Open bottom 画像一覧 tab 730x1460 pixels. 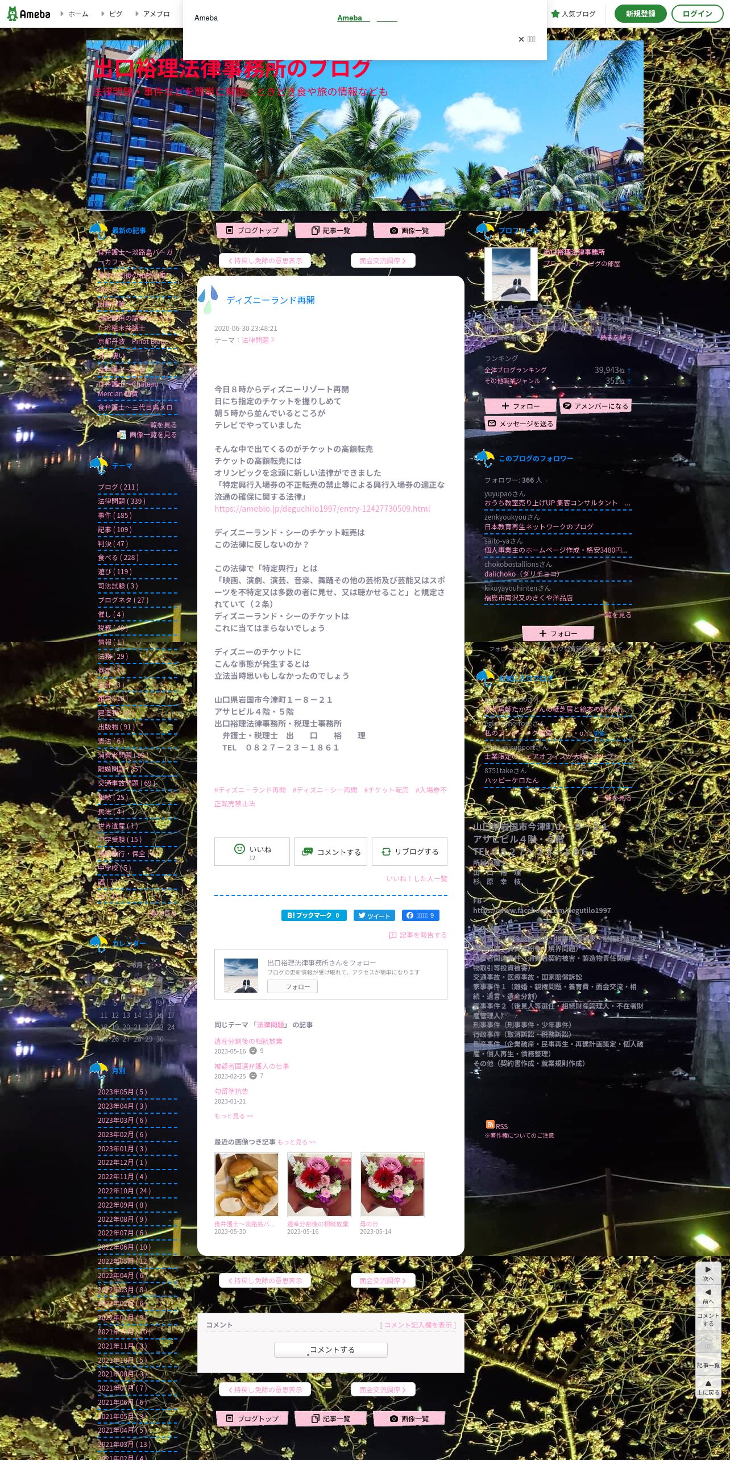click(x=409, y=1418)
